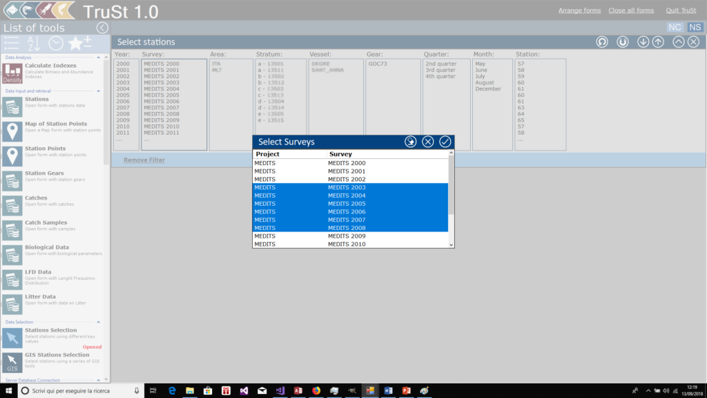Collapse the Data Analysis section
Image resolution: width=707 pixels, height=398 pixels.
click(98, 58)
